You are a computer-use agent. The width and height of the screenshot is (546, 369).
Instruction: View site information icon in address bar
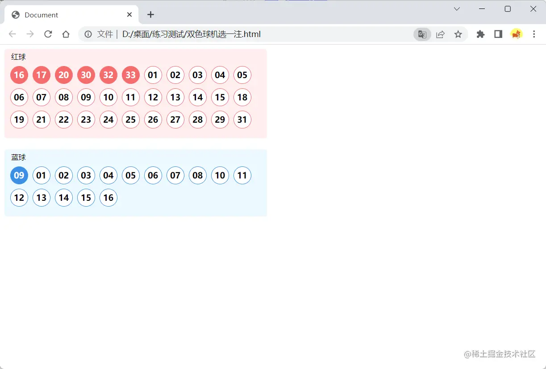tap(88, 34)
